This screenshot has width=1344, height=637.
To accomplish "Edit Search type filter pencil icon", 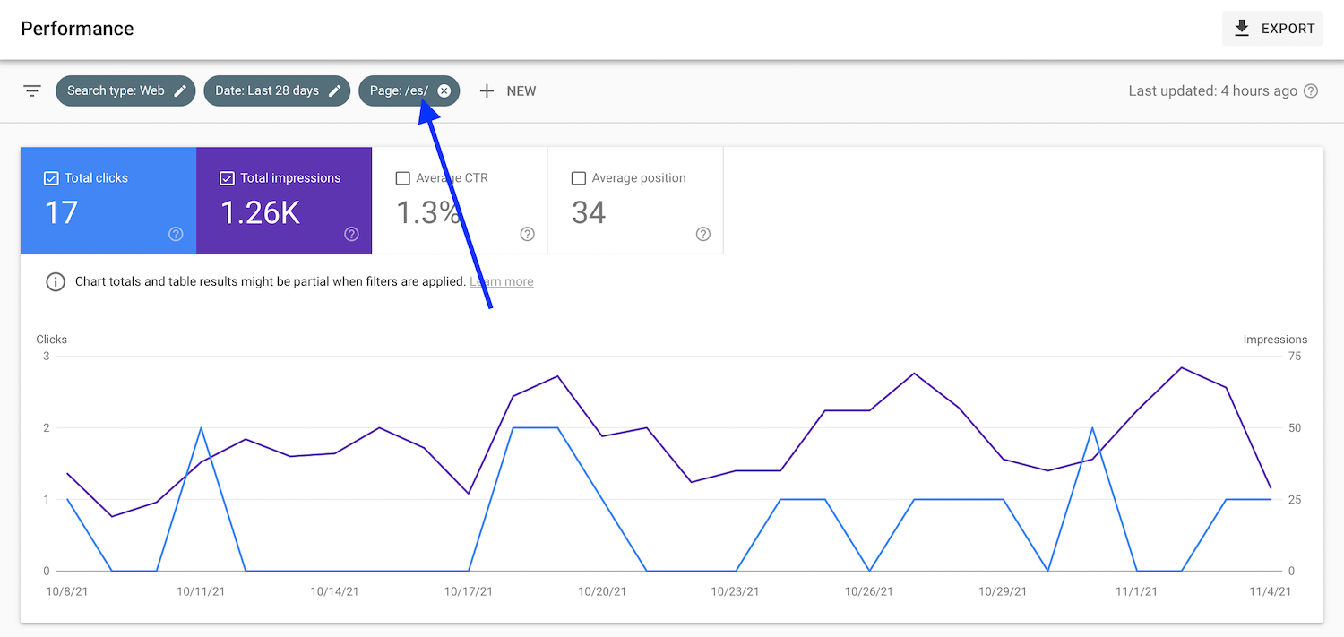I will (x=180, y=90).
